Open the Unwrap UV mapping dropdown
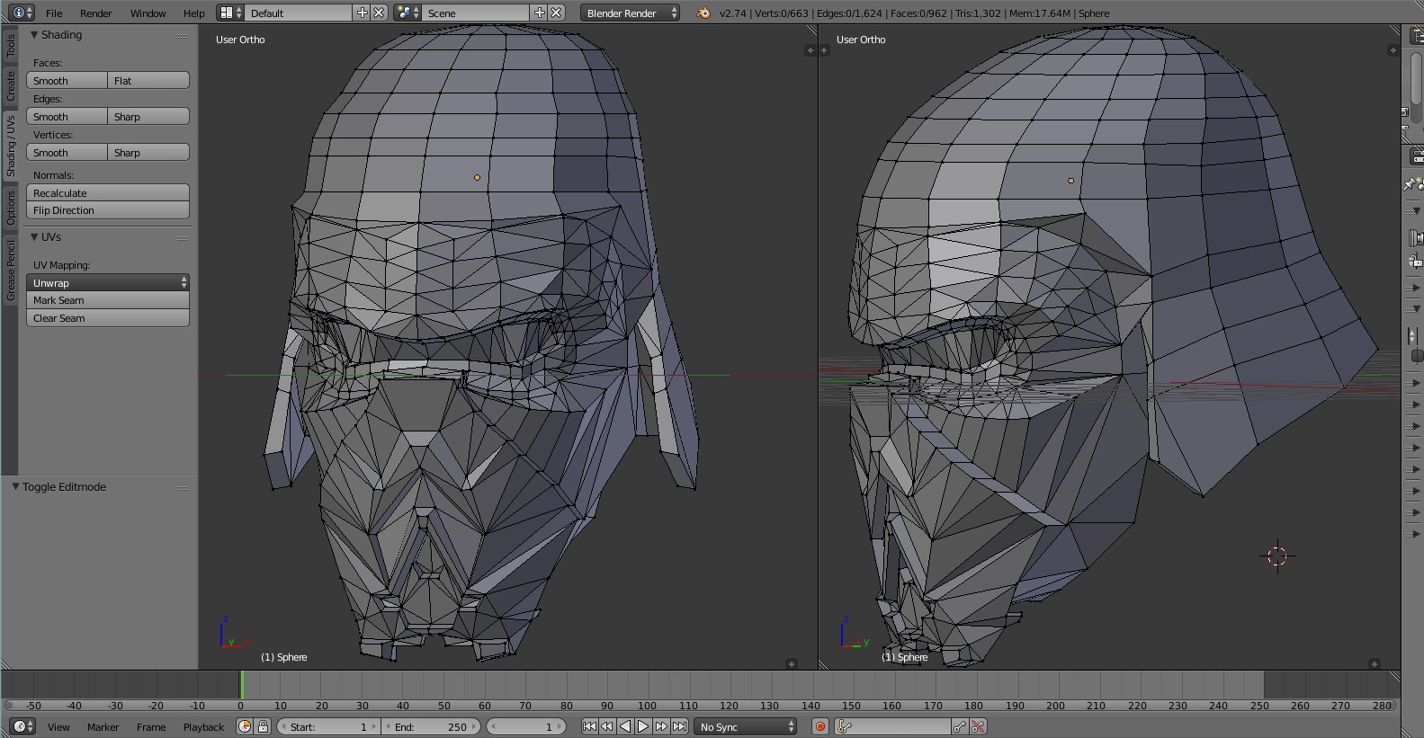The height and width of the screenshot is (738, 1424). (x=108, y=282)
